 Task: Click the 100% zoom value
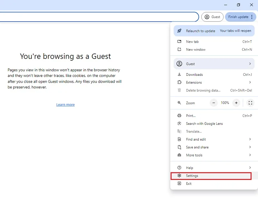point(225,103)
